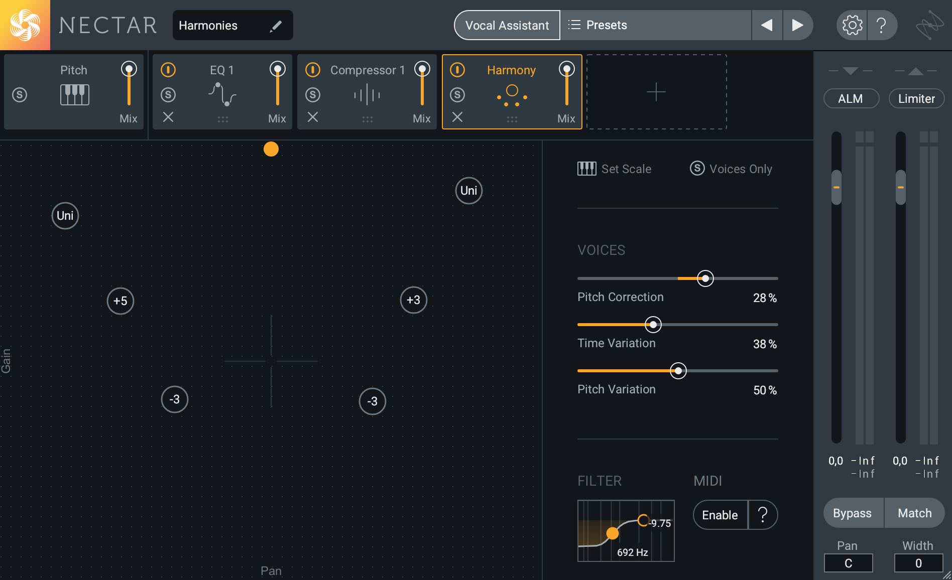The width and height of the screenshot is (952, 580).
Task: Adjust the Pitch Correction slider
Action: coord(705,278)
